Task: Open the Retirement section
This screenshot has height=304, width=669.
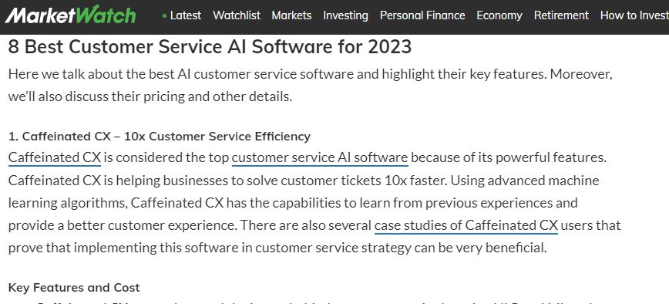Action: [561, 15]
